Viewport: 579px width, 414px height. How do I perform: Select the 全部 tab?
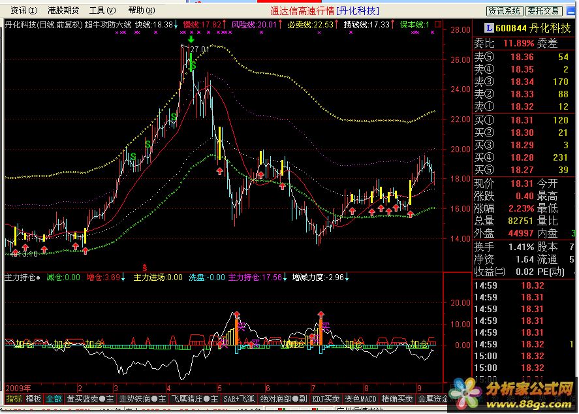point(54,399)
